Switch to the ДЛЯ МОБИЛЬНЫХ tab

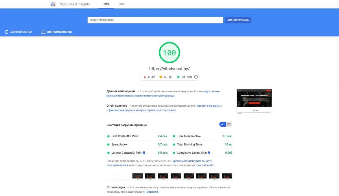coord(18,32)
